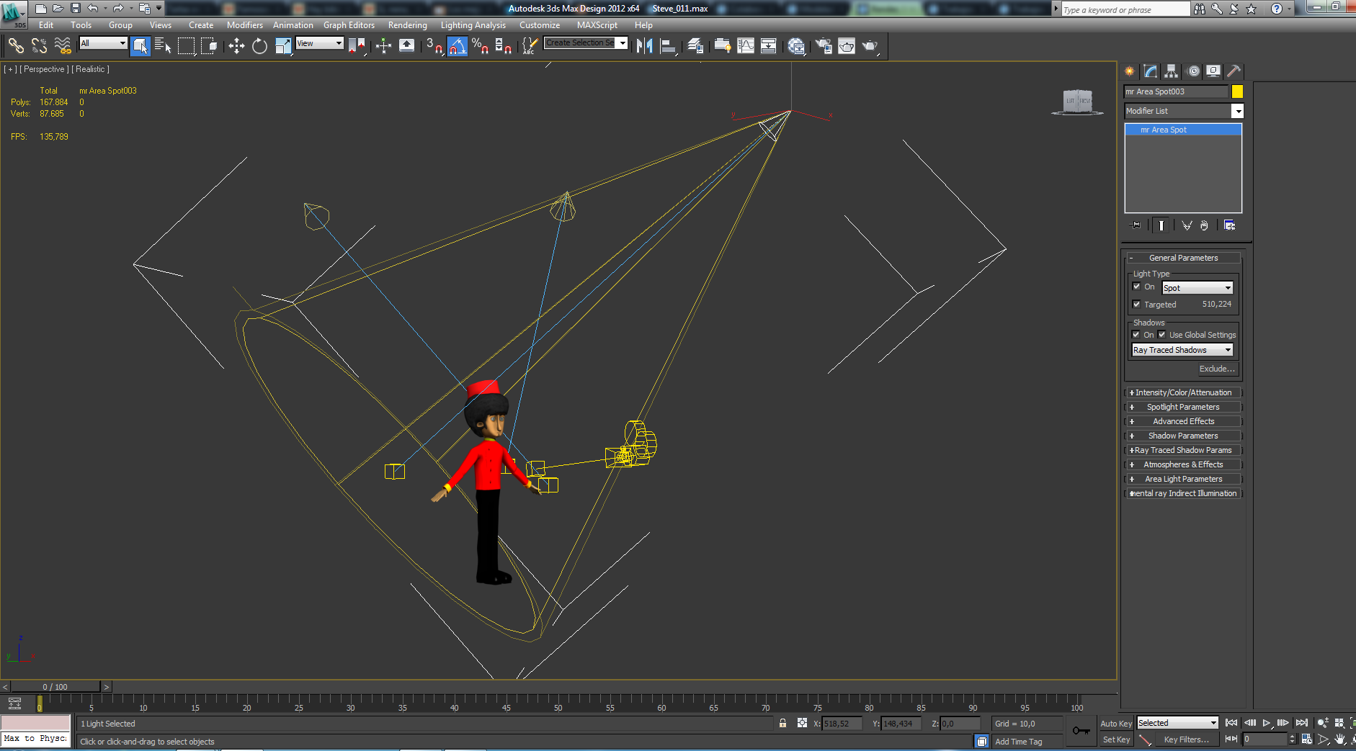Toggle Absolute/Offset transform type-in mode
1356x751 pixels.
(x=802, y=723)
